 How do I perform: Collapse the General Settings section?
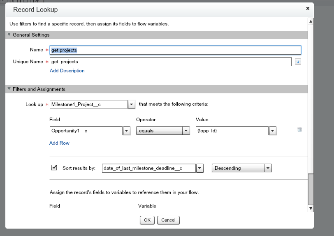click(x=9, y=35)
